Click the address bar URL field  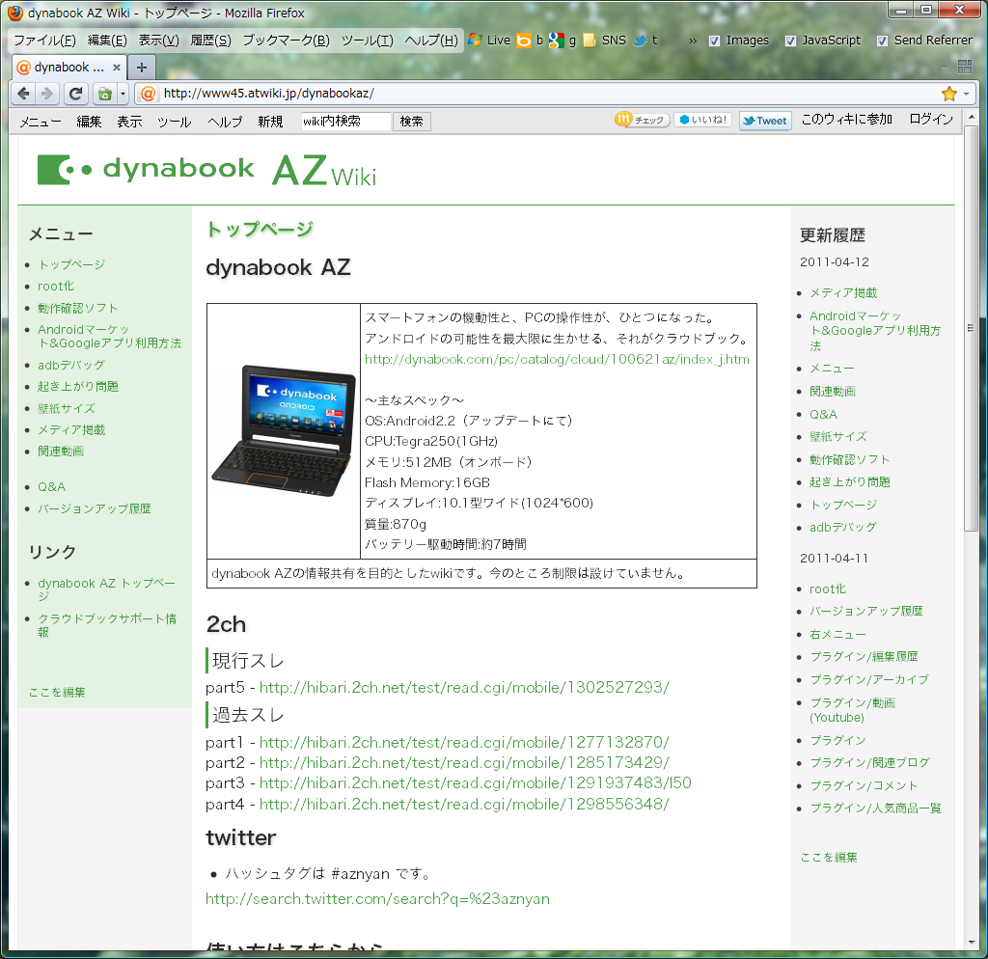click(548, 94)
